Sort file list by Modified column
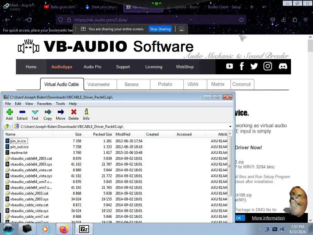Screen dimensions: 313x235 [129, 134]
